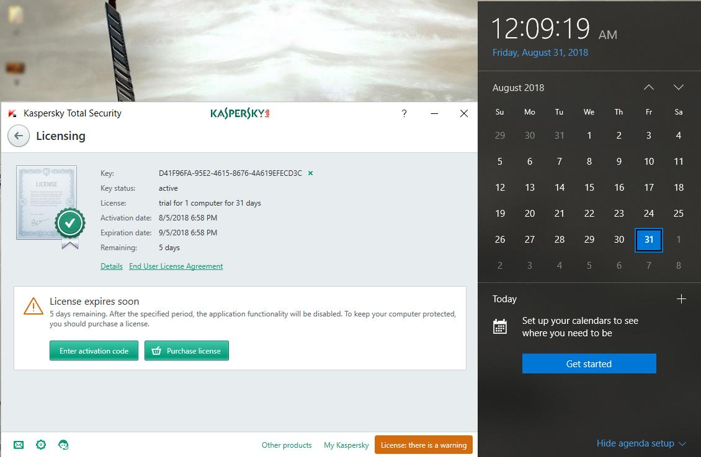Screen dimensions: 701x457
Task: Select August 20 in the calendar
Action: [x=530, y=213]
